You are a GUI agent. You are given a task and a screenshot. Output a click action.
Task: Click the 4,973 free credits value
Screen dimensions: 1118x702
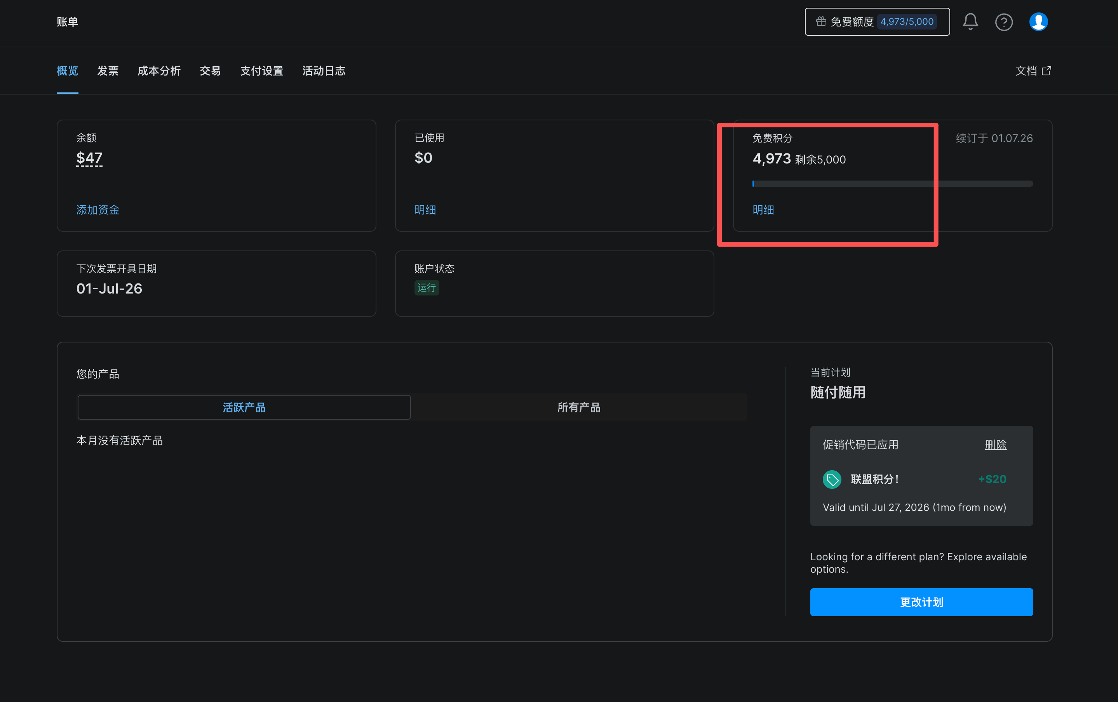[771, 159]
